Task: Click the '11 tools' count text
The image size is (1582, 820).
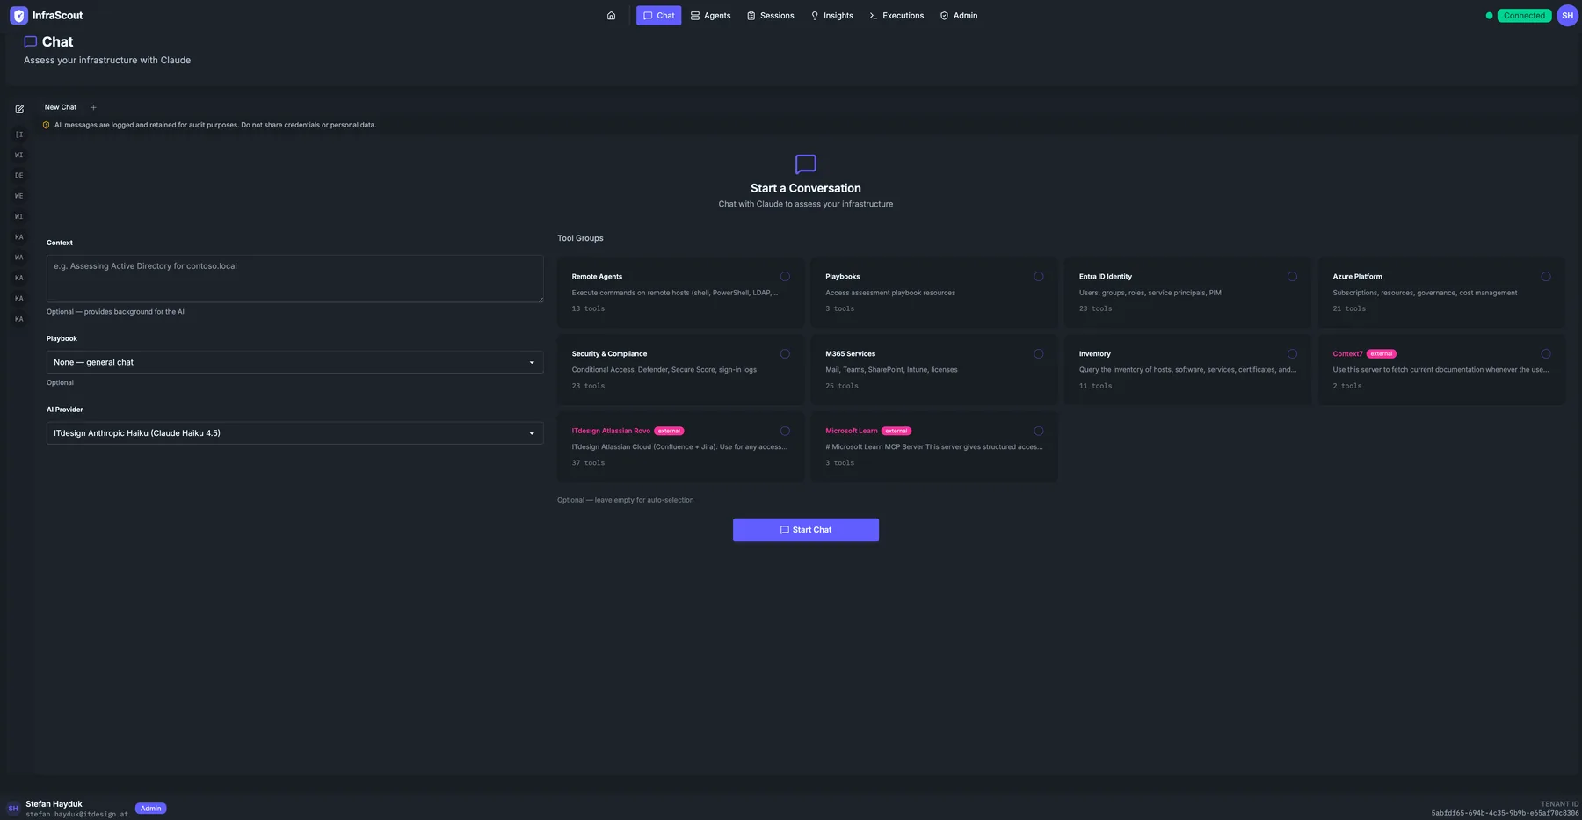Action: (x=1095, y=386)
